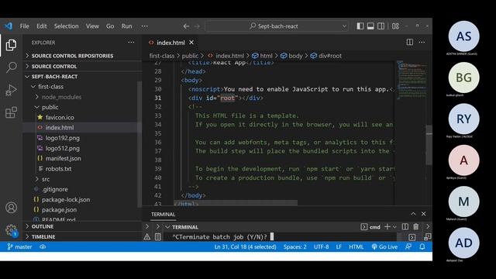Open the Selection menu
This screenshot has height=279, width=496.
tap(66, 26)
